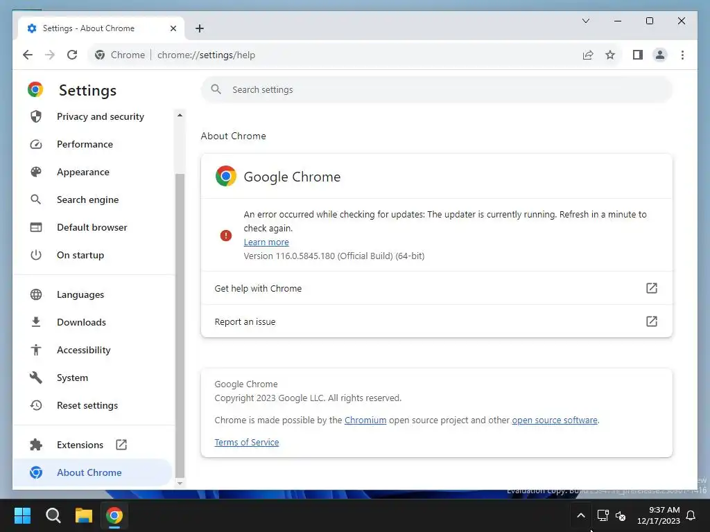The height and width of the screenshot is (532, 710).
Task: Click the Report an issue row
Action: coord(437,321)
